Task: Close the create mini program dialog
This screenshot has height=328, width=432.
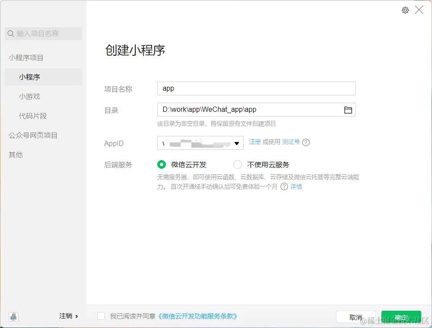Action: click(x=419, y=10)
